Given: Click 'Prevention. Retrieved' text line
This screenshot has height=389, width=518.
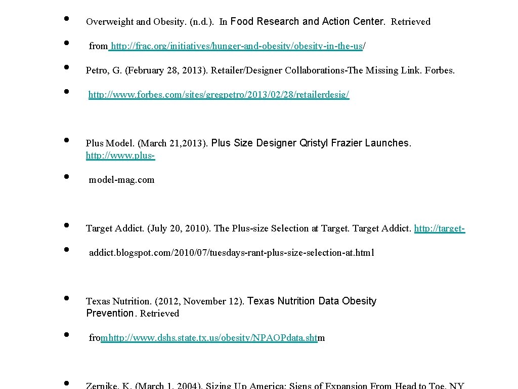Looking at the screenshot, I should click(x=133, y=313).
